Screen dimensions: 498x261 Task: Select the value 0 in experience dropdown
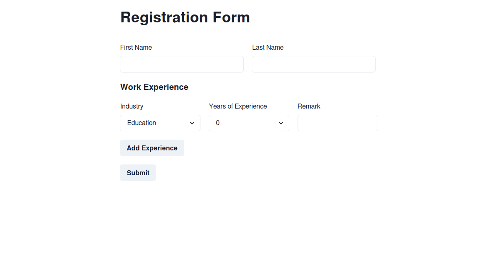pyautogui.click(x=249, y=123)
